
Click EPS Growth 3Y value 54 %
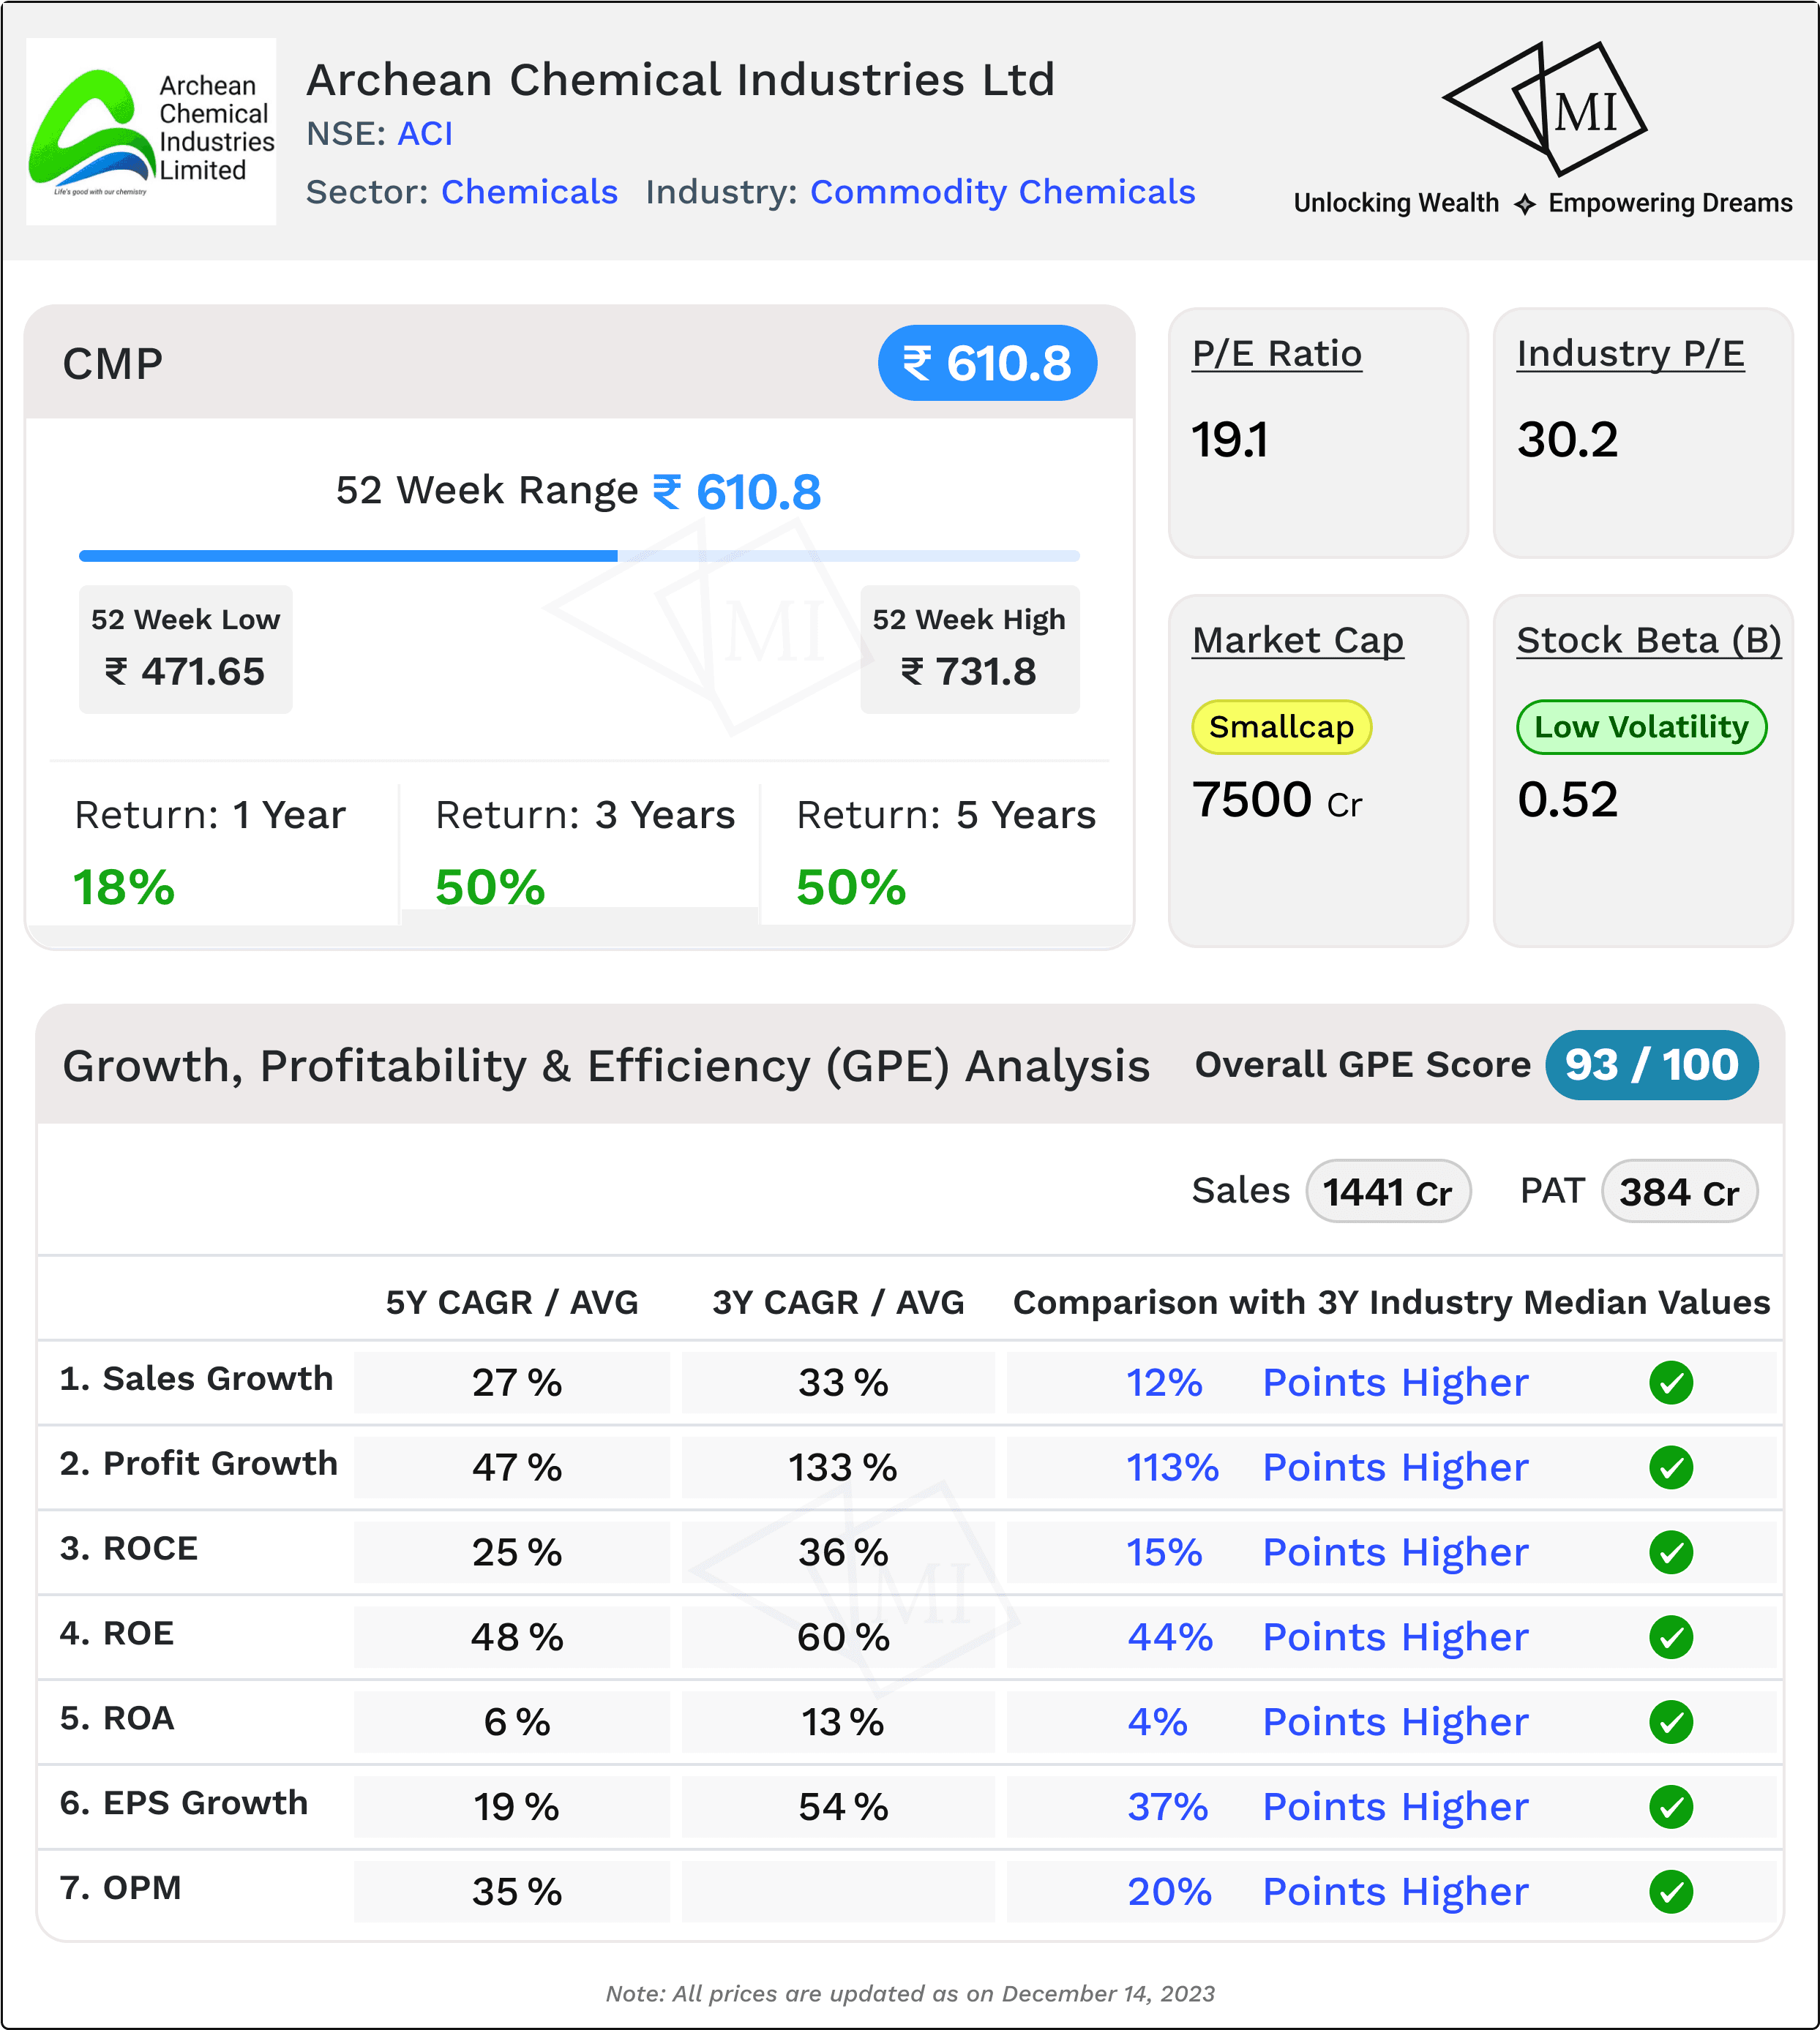(842, 1808)
